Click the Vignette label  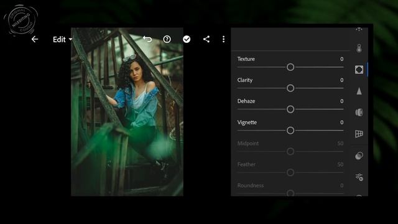pyautogui.click(x=247, y=123)
